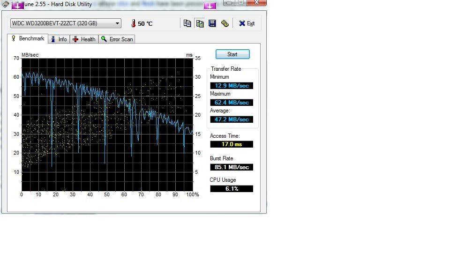This screenshot has width=450, height=253.
Task: Click the Average value 47.2 MB/sec
Action: 232,119
